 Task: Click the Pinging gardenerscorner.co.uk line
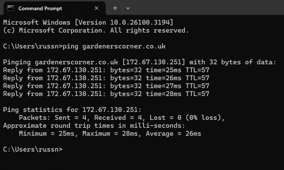[139, 62]
